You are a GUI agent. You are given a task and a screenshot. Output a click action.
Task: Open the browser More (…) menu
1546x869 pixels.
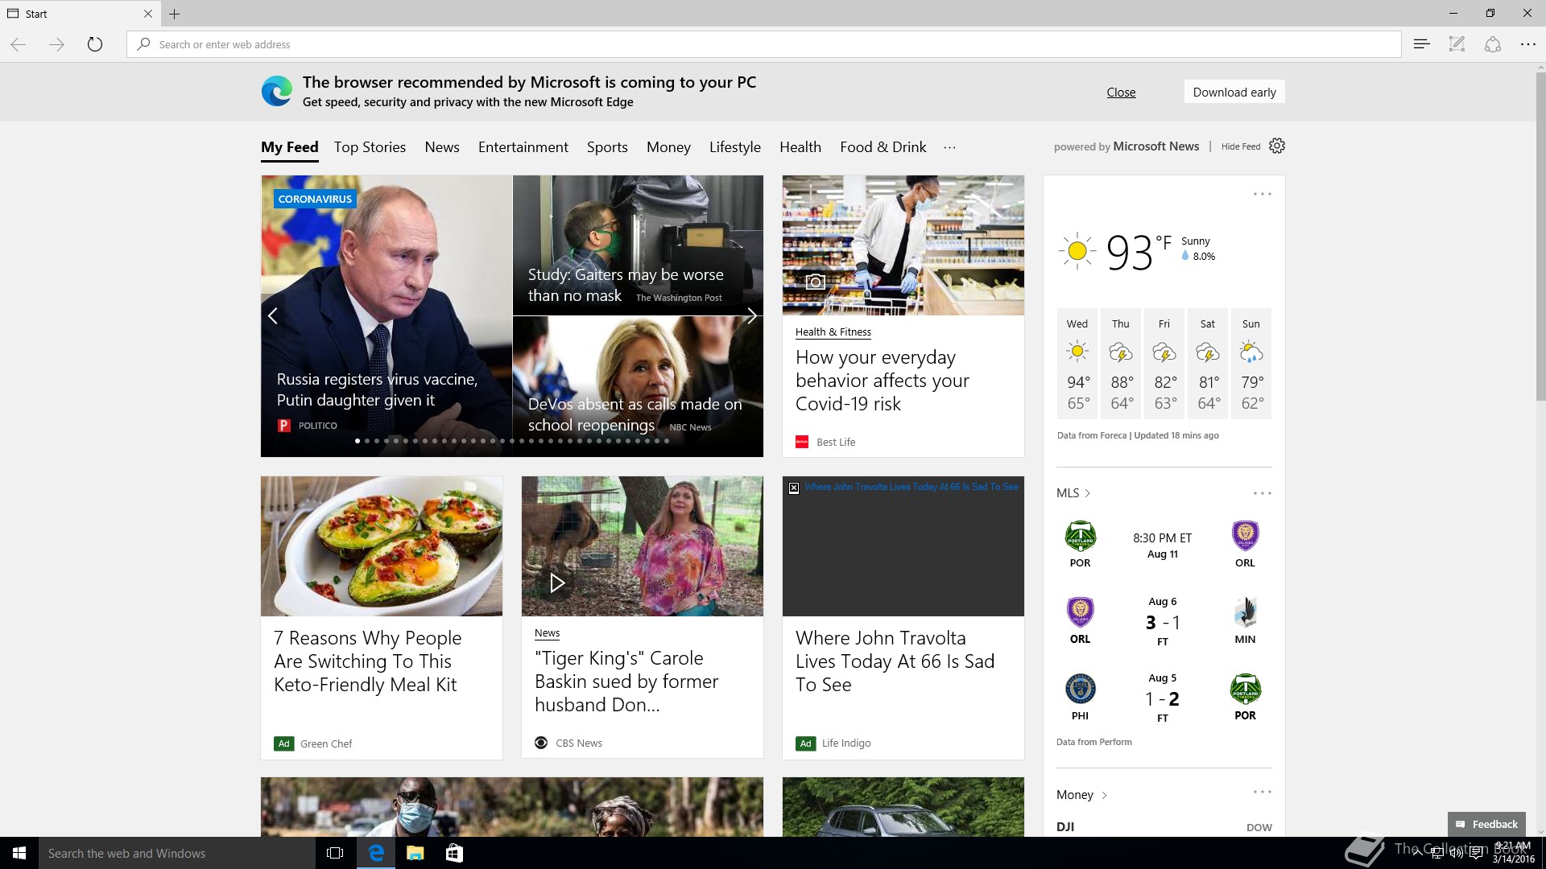point(1527,44)
